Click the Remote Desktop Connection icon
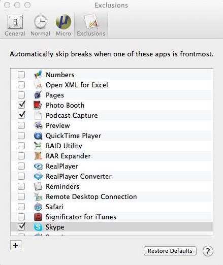Viewport: 223px width, 265px height. pyautogui.click(x=38, y=196)
